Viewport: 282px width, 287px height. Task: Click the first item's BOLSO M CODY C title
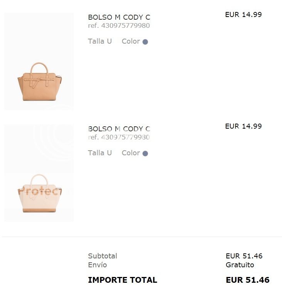click(119, 17)
